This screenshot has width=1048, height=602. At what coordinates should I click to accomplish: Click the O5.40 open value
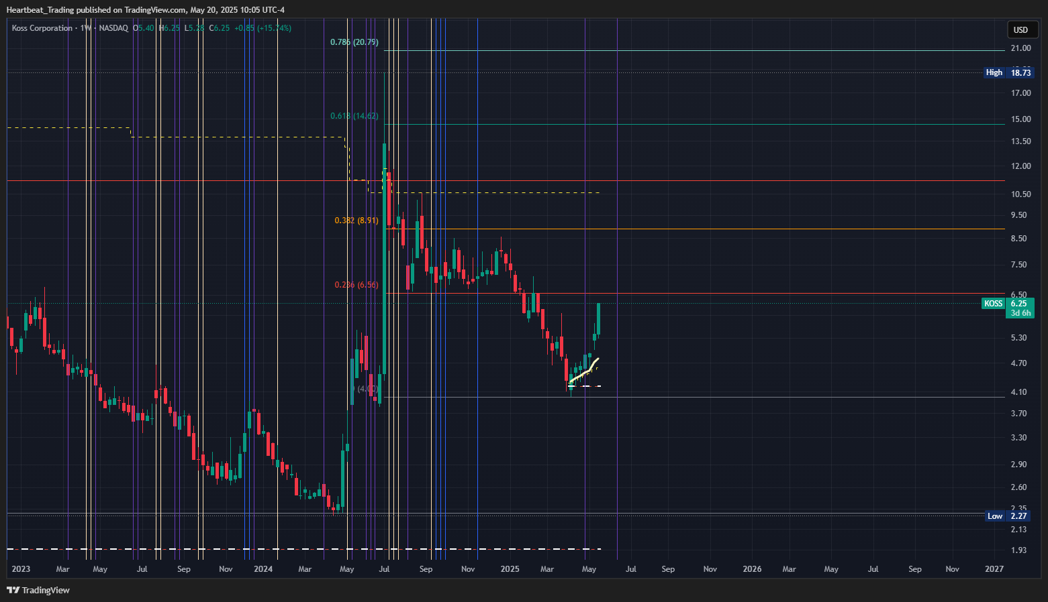coord(144,28)
